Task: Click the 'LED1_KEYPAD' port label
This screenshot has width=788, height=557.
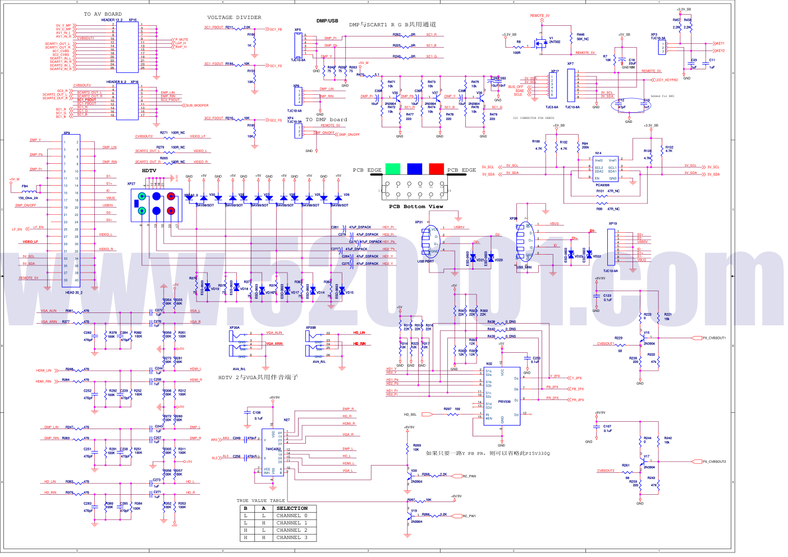Action: click(x=666, y=80)
